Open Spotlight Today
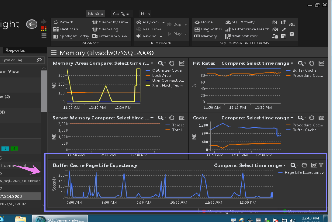Screen dimensions: 332x222 click(71, 36)
